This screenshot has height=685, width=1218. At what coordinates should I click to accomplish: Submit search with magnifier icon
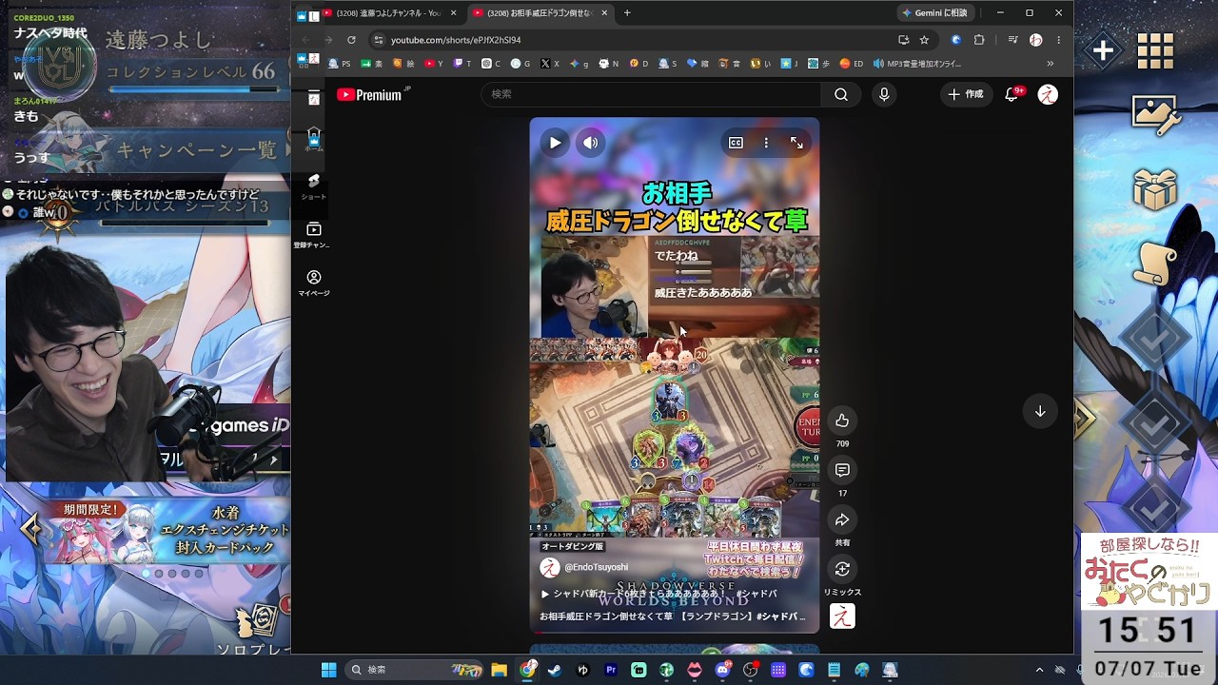point(841,94)
